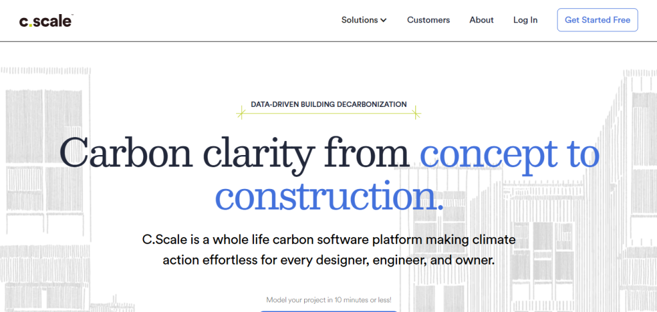Click the green star left of the tagline

pyautogui.click(x=241, y=115)
